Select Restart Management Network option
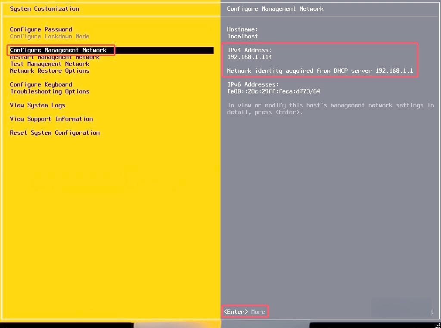 55,57
